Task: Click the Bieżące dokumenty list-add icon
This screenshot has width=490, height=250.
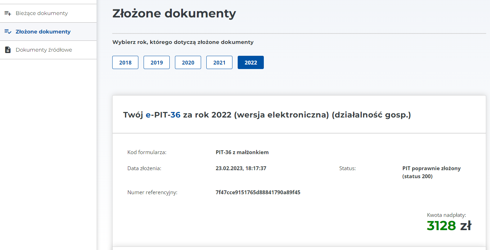Action: (x=8, y=13)
